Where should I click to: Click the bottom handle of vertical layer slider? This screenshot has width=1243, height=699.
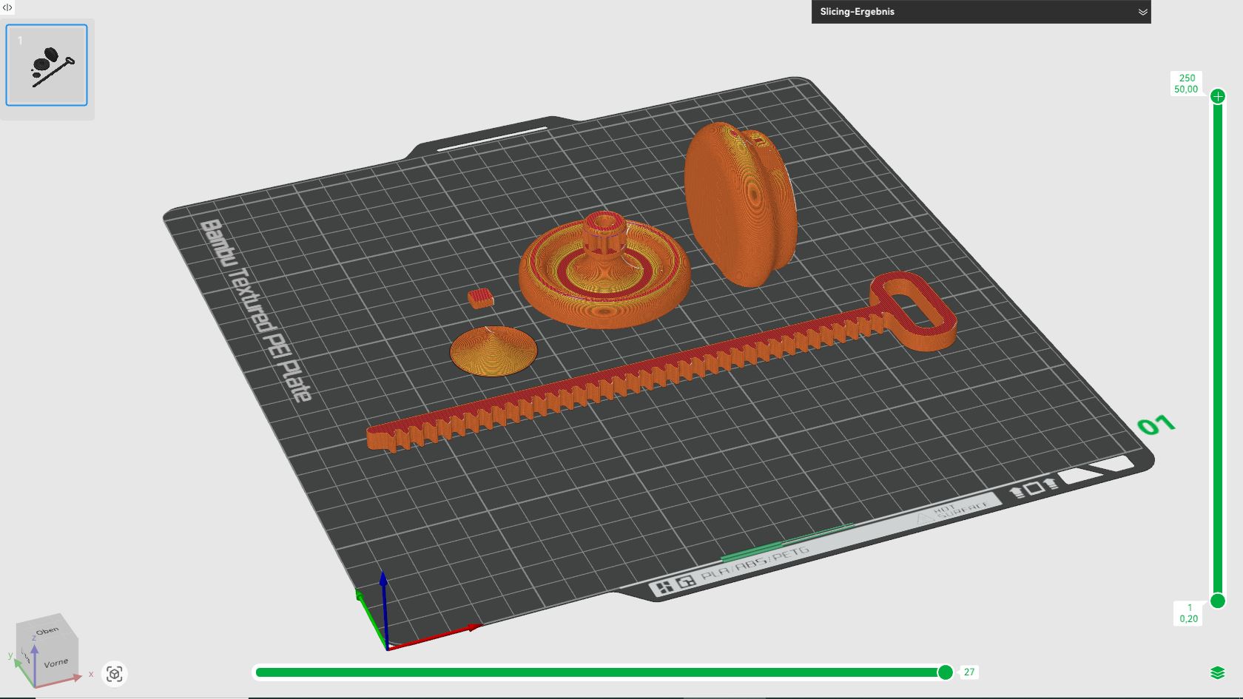tap(1218, 600)
